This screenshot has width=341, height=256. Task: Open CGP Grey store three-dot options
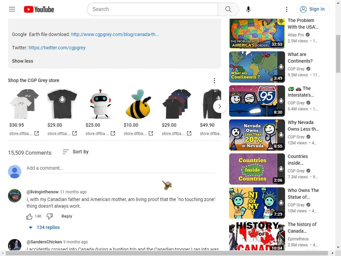point(214,81)
